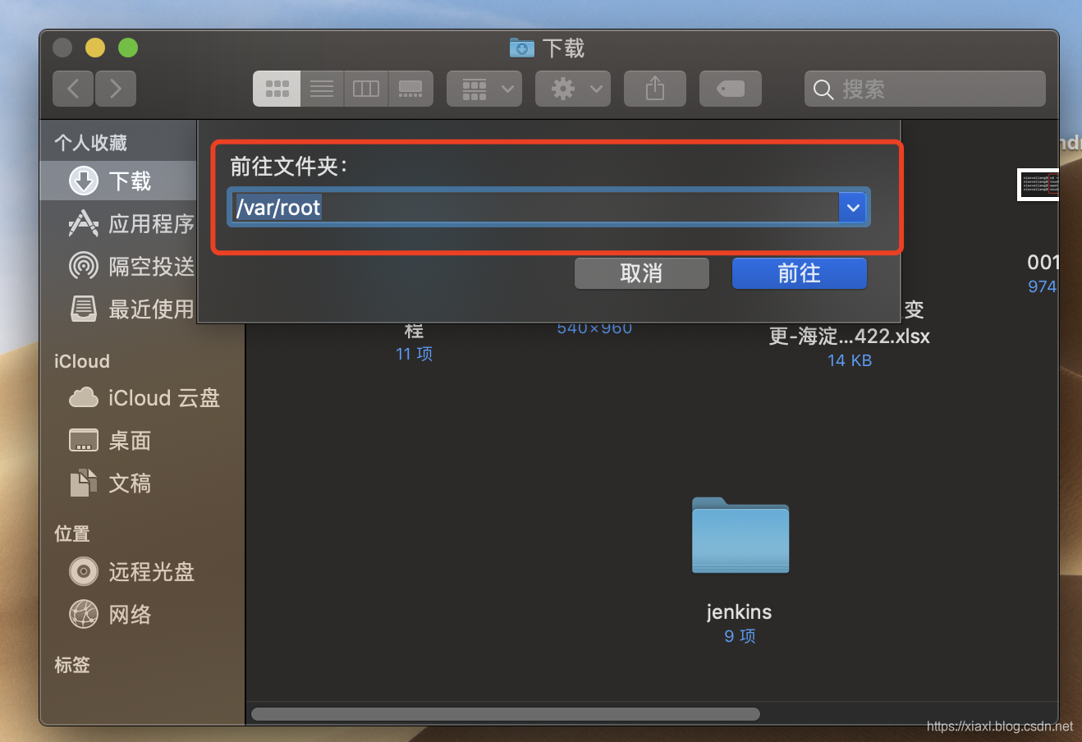Screen dimensions: 1082x742
Task: Click the 前往 go button
Action: click(x=799, y=273)
